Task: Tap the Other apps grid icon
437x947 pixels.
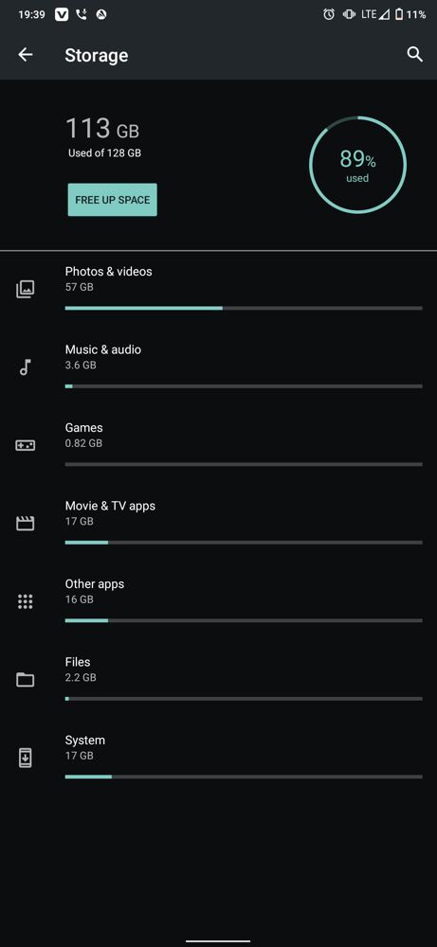Action: click(x=25, y=601)
